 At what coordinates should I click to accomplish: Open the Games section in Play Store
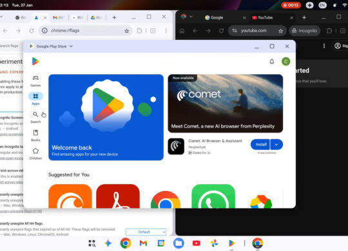35,81
